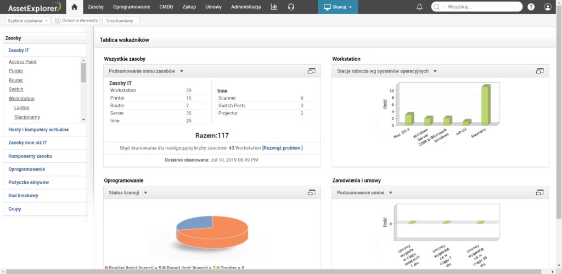The image size is (562, 274).
Task: Open the Skanuj dropdown button
Action: coord(338,7)
